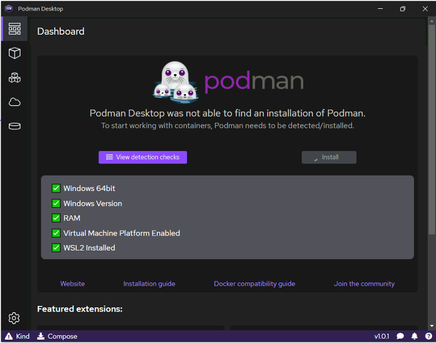Close the Podman Desktop window
Screen dimensions: 436x343
click(x=425, y=9)
